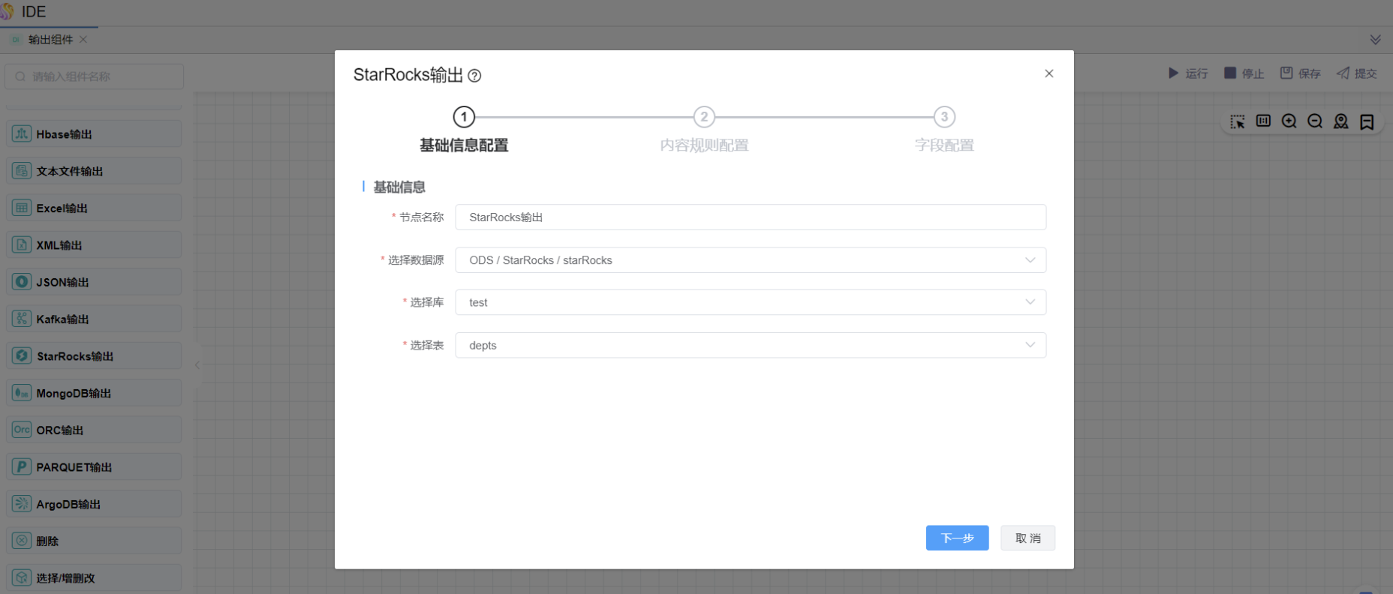Viewport: 1393px width, 594px height.
Task: Select the marquee selection tool on canvas toolbar
Action: (1237, 121)
